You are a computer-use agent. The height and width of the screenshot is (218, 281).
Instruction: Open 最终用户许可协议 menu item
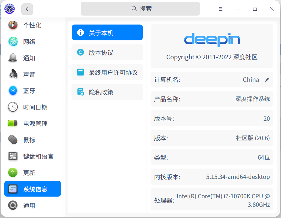tap(107, 72)
